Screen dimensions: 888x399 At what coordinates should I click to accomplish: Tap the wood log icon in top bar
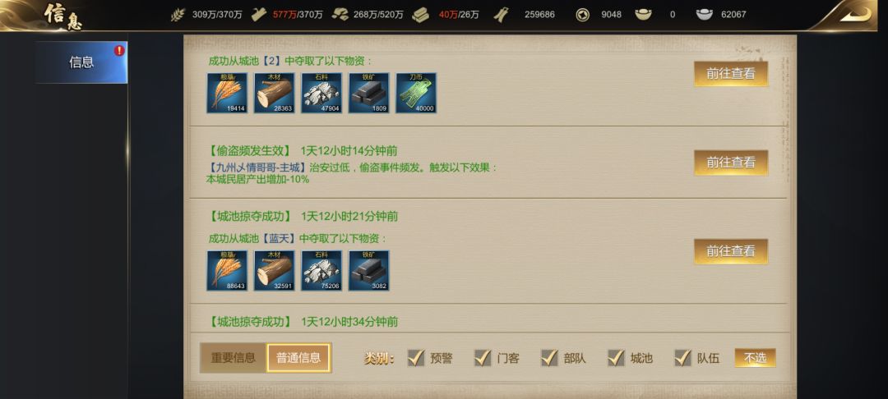coord(259,15)
